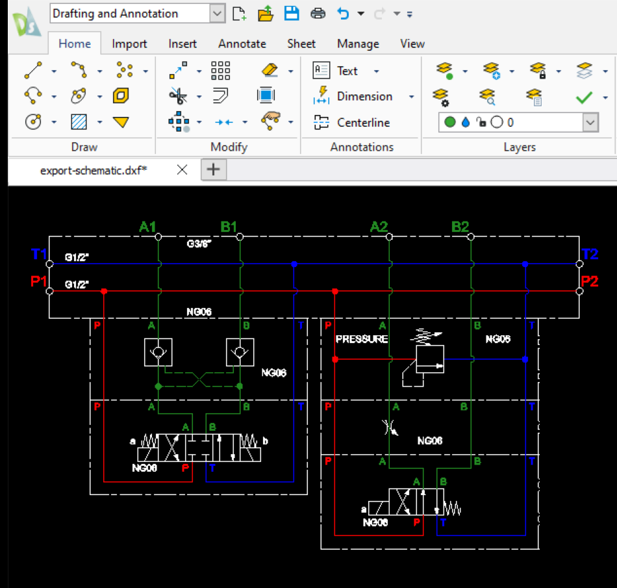Image resolution: width=617 pixels, height=588 pixels.
Task: Select the Line tool in Draw
Action: coord(33,70)
